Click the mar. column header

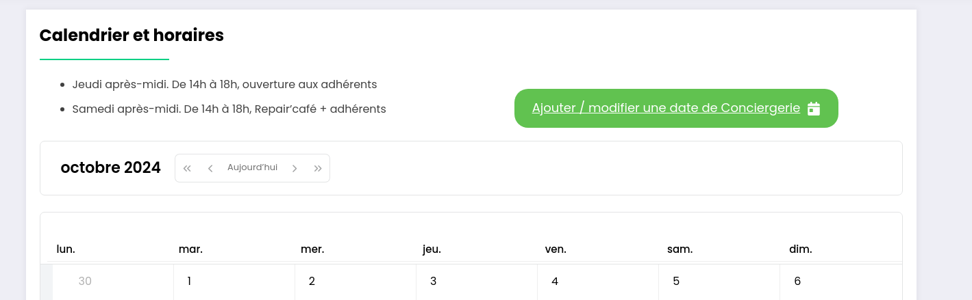click(190, 249)
